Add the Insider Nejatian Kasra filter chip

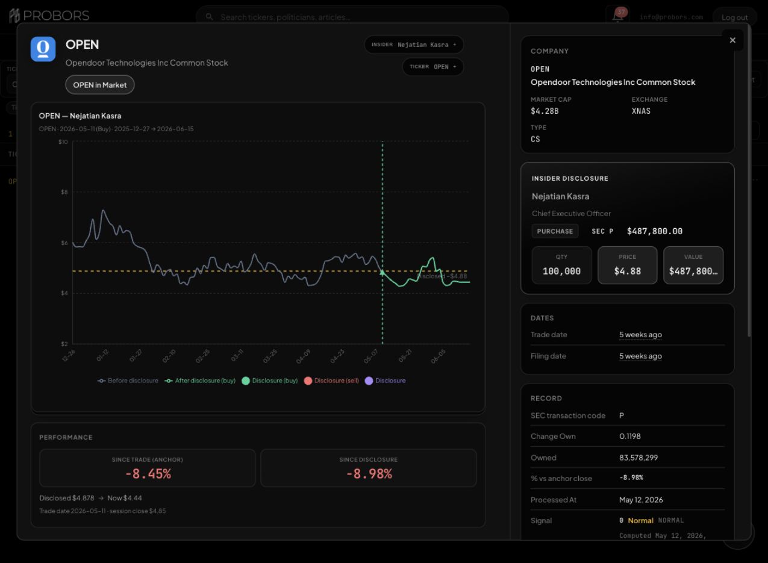tap(414, 45)
